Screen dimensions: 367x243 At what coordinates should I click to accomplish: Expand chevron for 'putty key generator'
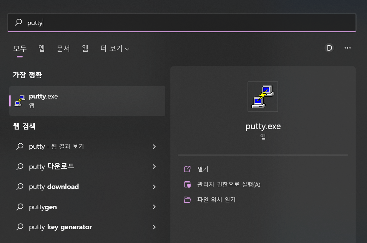(x=154, y=227)
